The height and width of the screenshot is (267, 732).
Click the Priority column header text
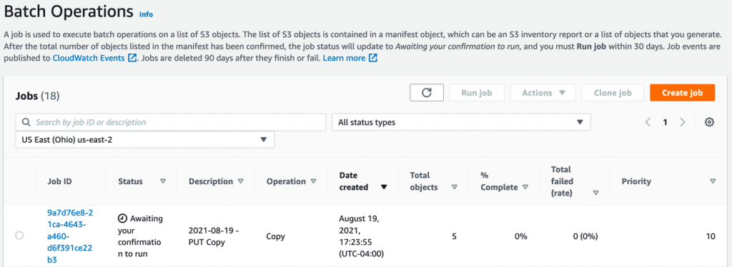coord(635,181)
